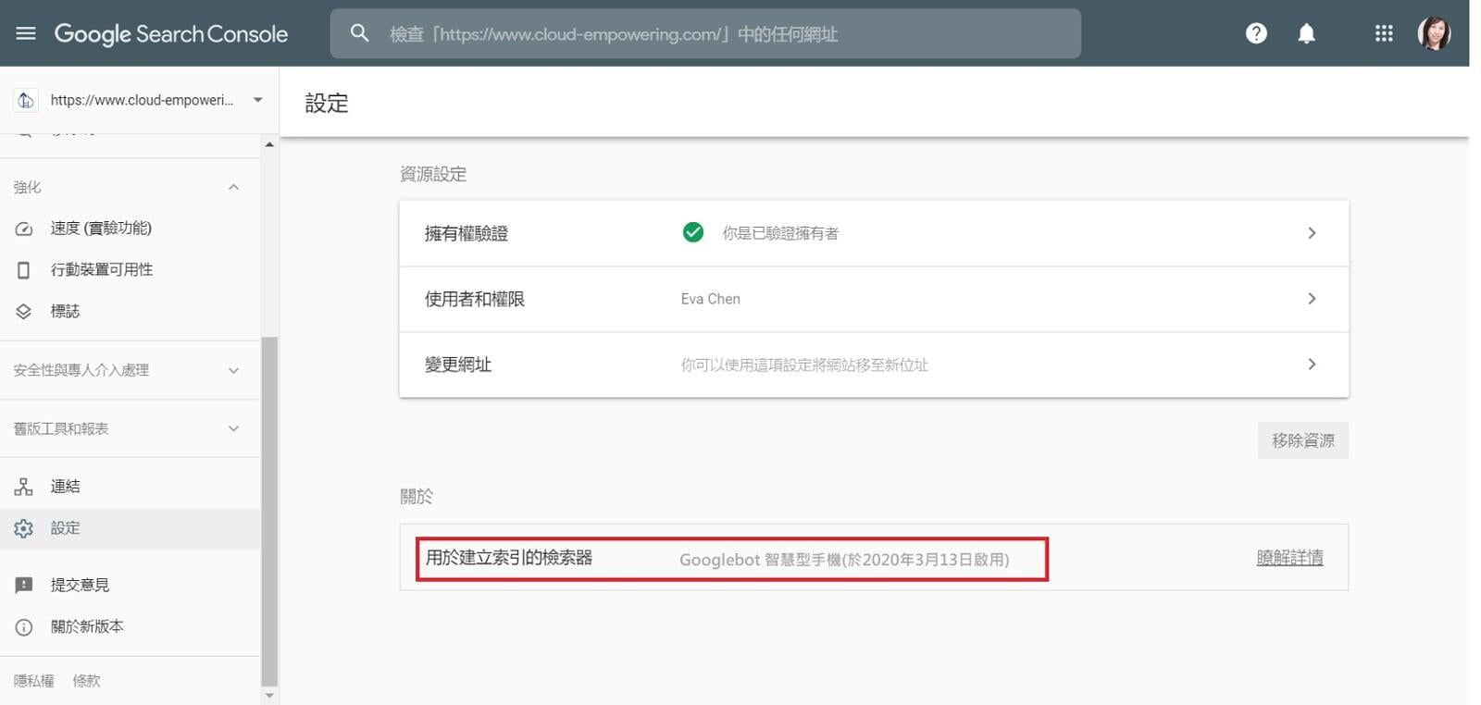Open the account profile avatar
Image resolution: width=1481 pixels, height=705 pixels.
[1434, 33]
